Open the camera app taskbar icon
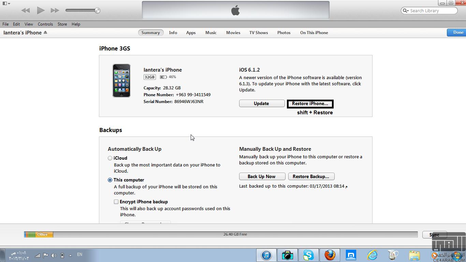The image size is (466, 262). coord(287,255)
